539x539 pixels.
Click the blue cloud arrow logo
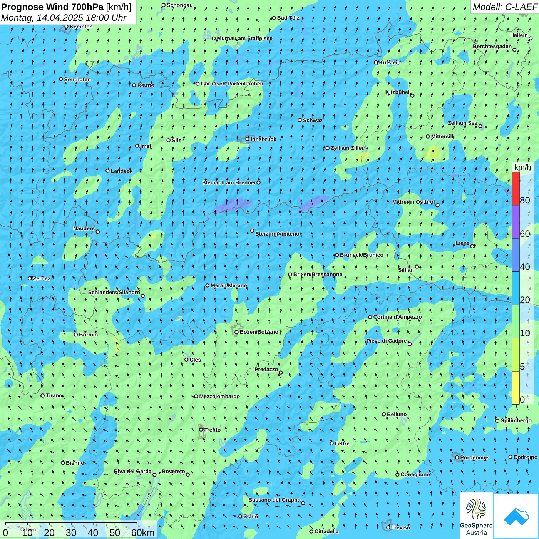tap(516, 516)
